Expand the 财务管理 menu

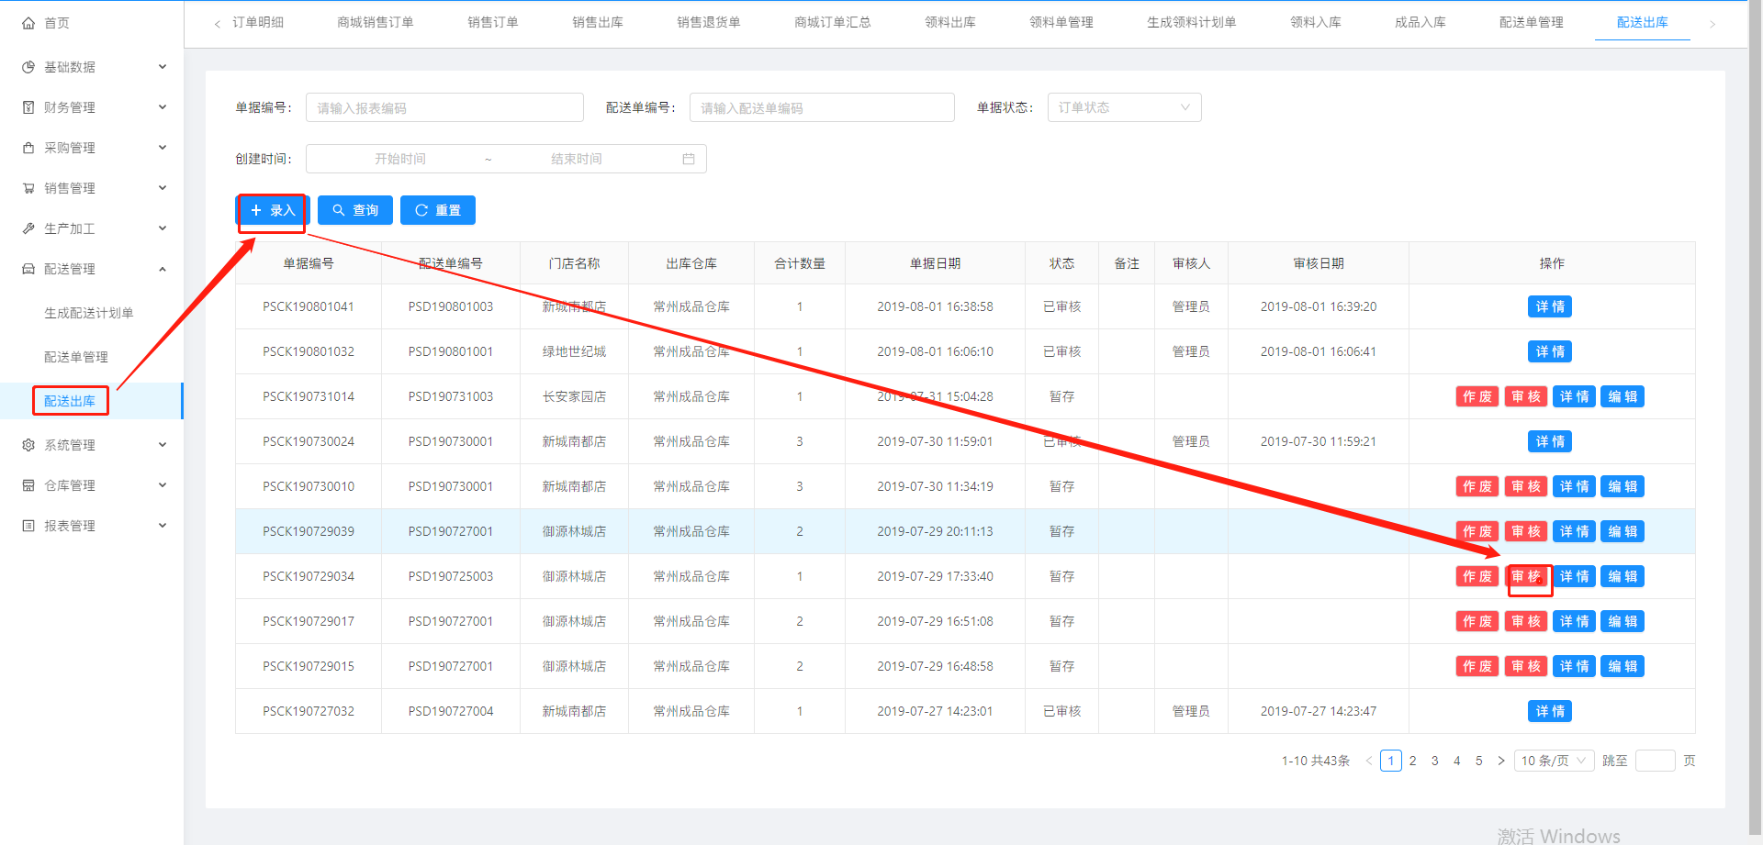[x=163, y=107]
